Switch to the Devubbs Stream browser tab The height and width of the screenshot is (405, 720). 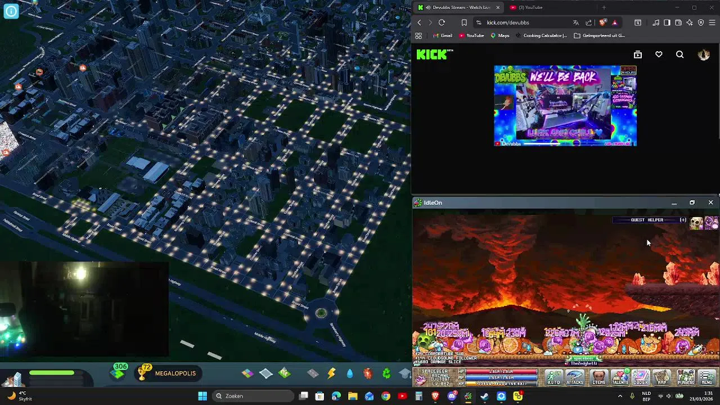tap(458, 7)
